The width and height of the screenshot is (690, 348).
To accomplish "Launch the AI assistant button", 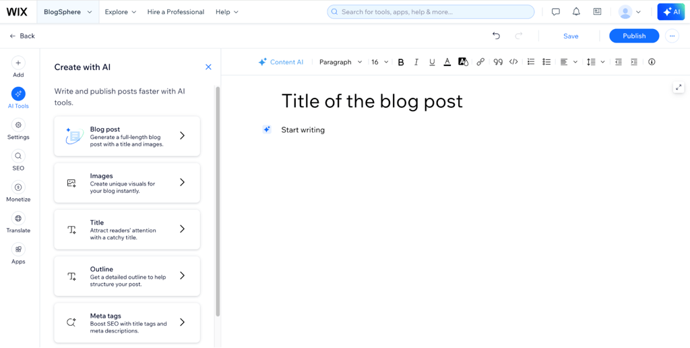I will pyautogui.click(x=671, y=12).
